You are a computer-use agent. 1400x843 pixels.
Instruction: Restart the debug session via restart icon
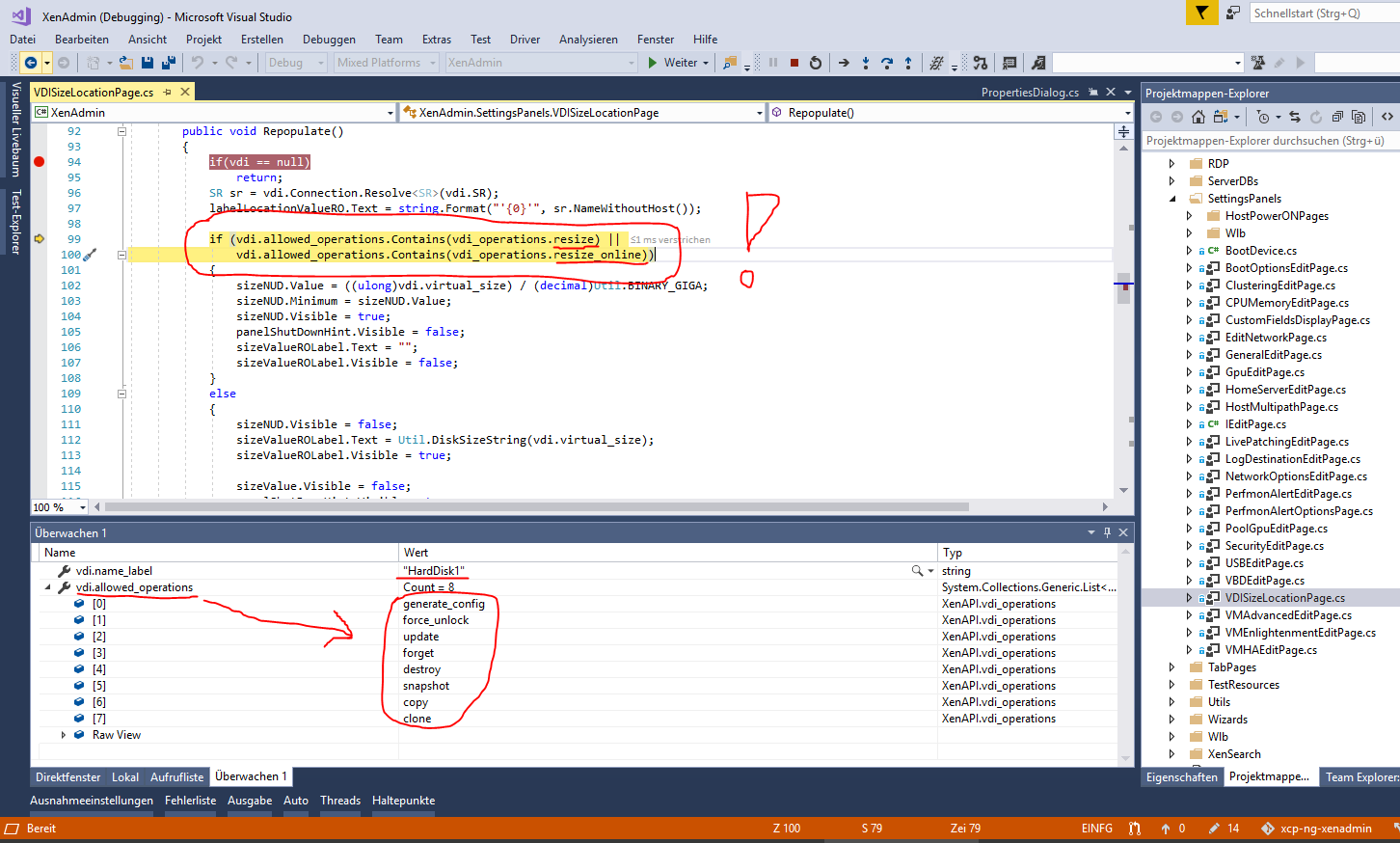tap(816, 63)
